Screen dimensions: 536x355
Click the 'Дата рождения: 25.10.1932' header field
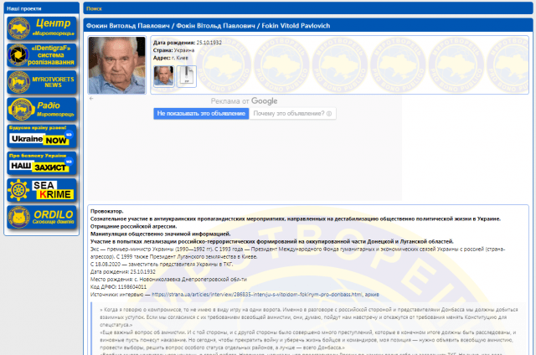(x=188, y=43)
